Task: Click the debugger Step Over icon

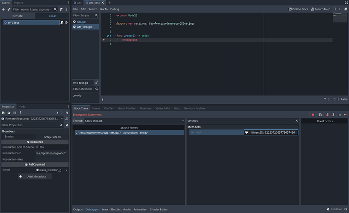Action: click(x=333, y=115)
